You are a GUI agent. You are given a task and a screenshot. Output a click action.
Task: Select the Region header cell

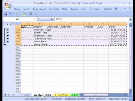point(40,27)
